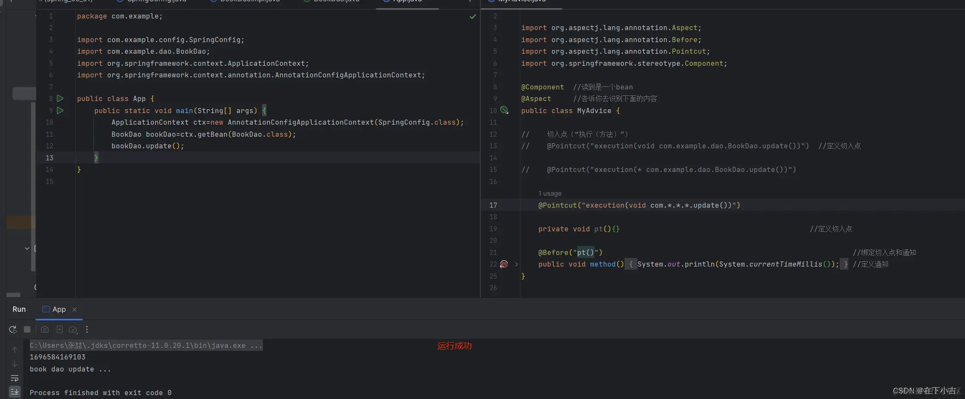
Task: Click 'public class App' declaration
Action: point(115,99)
